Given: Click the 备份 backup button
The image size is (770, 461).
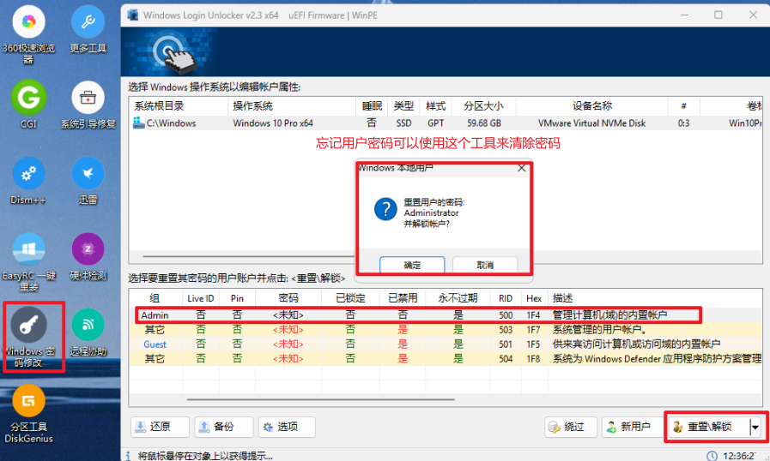Looking at the screenshot, I should 223,427.
